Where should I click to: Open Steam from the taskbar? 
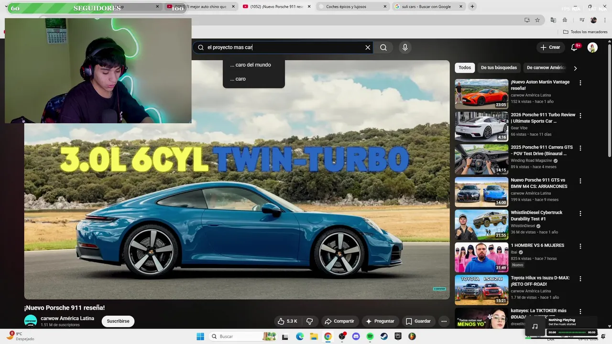(x=384, y=336)
